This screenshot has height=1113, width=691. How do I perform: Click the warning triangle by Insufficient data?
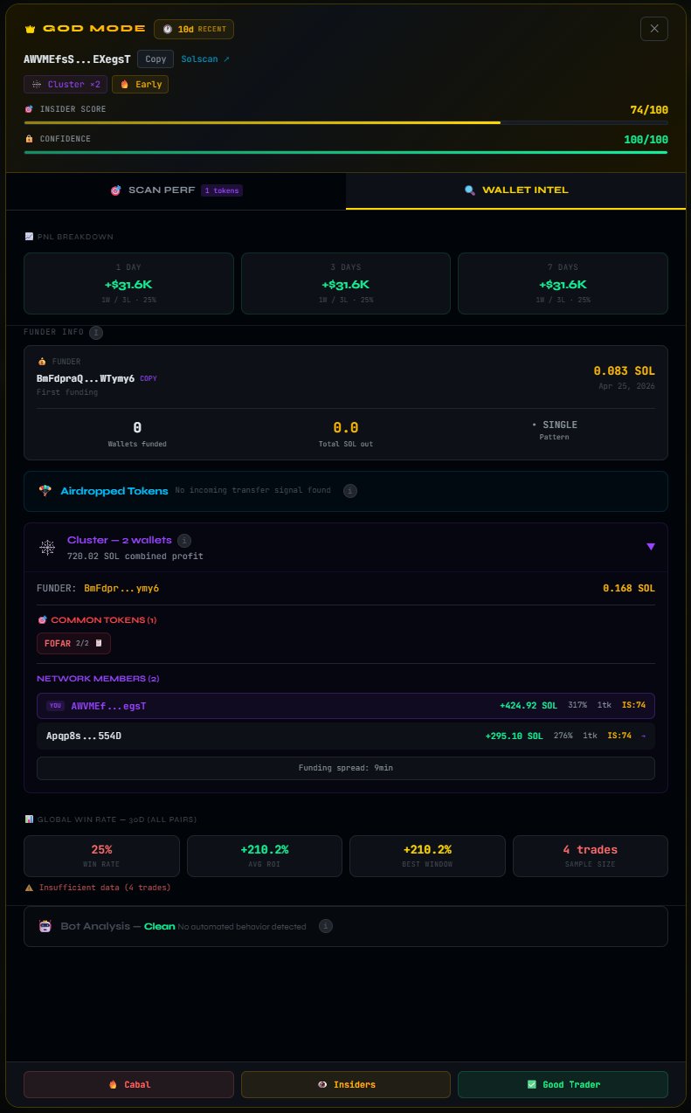click(x=29, y=888)
